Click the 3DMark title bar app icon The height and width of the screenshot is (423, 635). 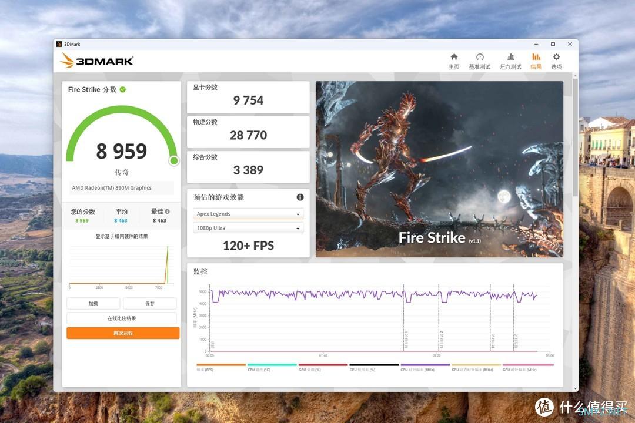tap(59, 44)
